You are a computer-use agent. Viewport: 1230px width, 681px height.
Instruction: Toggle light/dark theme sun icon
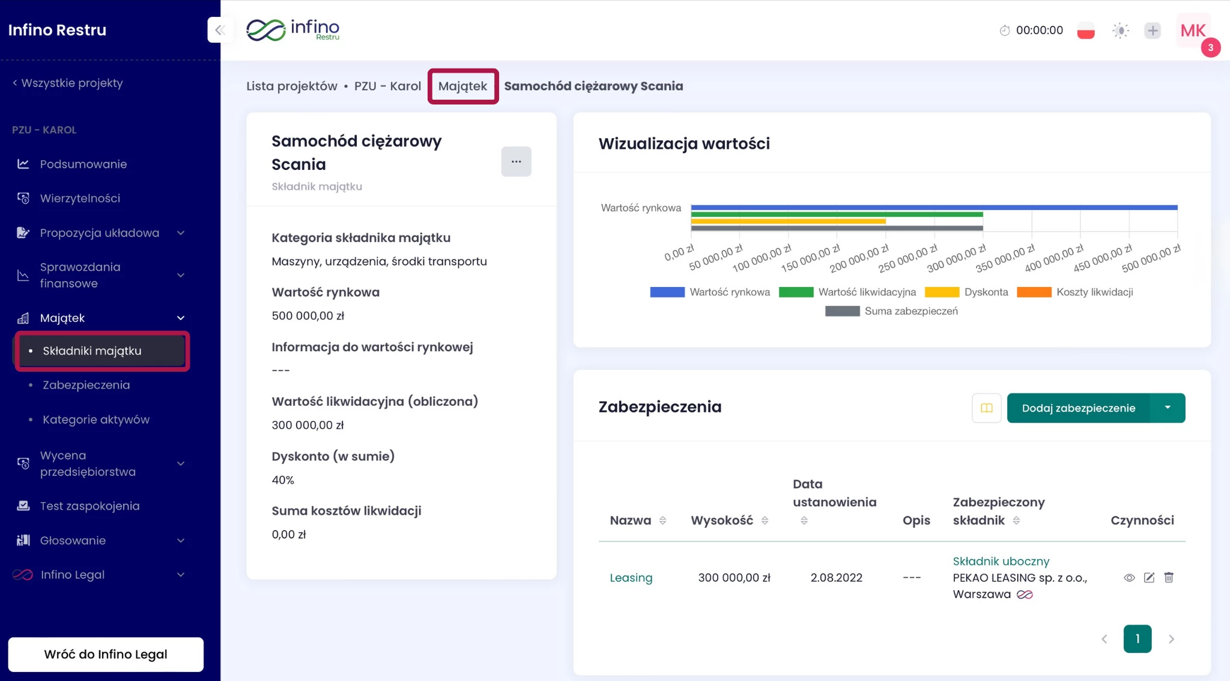point(1120,31)
